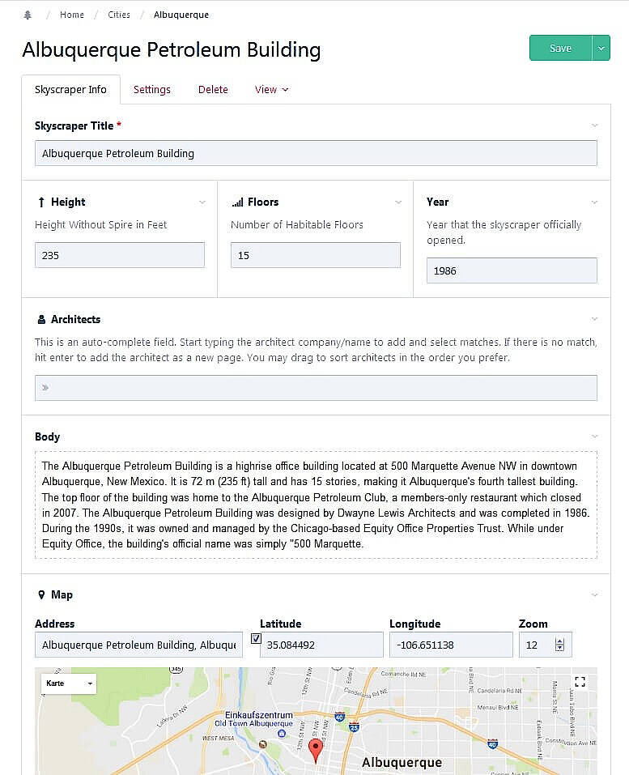This screenshot has width=629, height=775.
Task: Click the Architects person icon
Action: [41, 320]
